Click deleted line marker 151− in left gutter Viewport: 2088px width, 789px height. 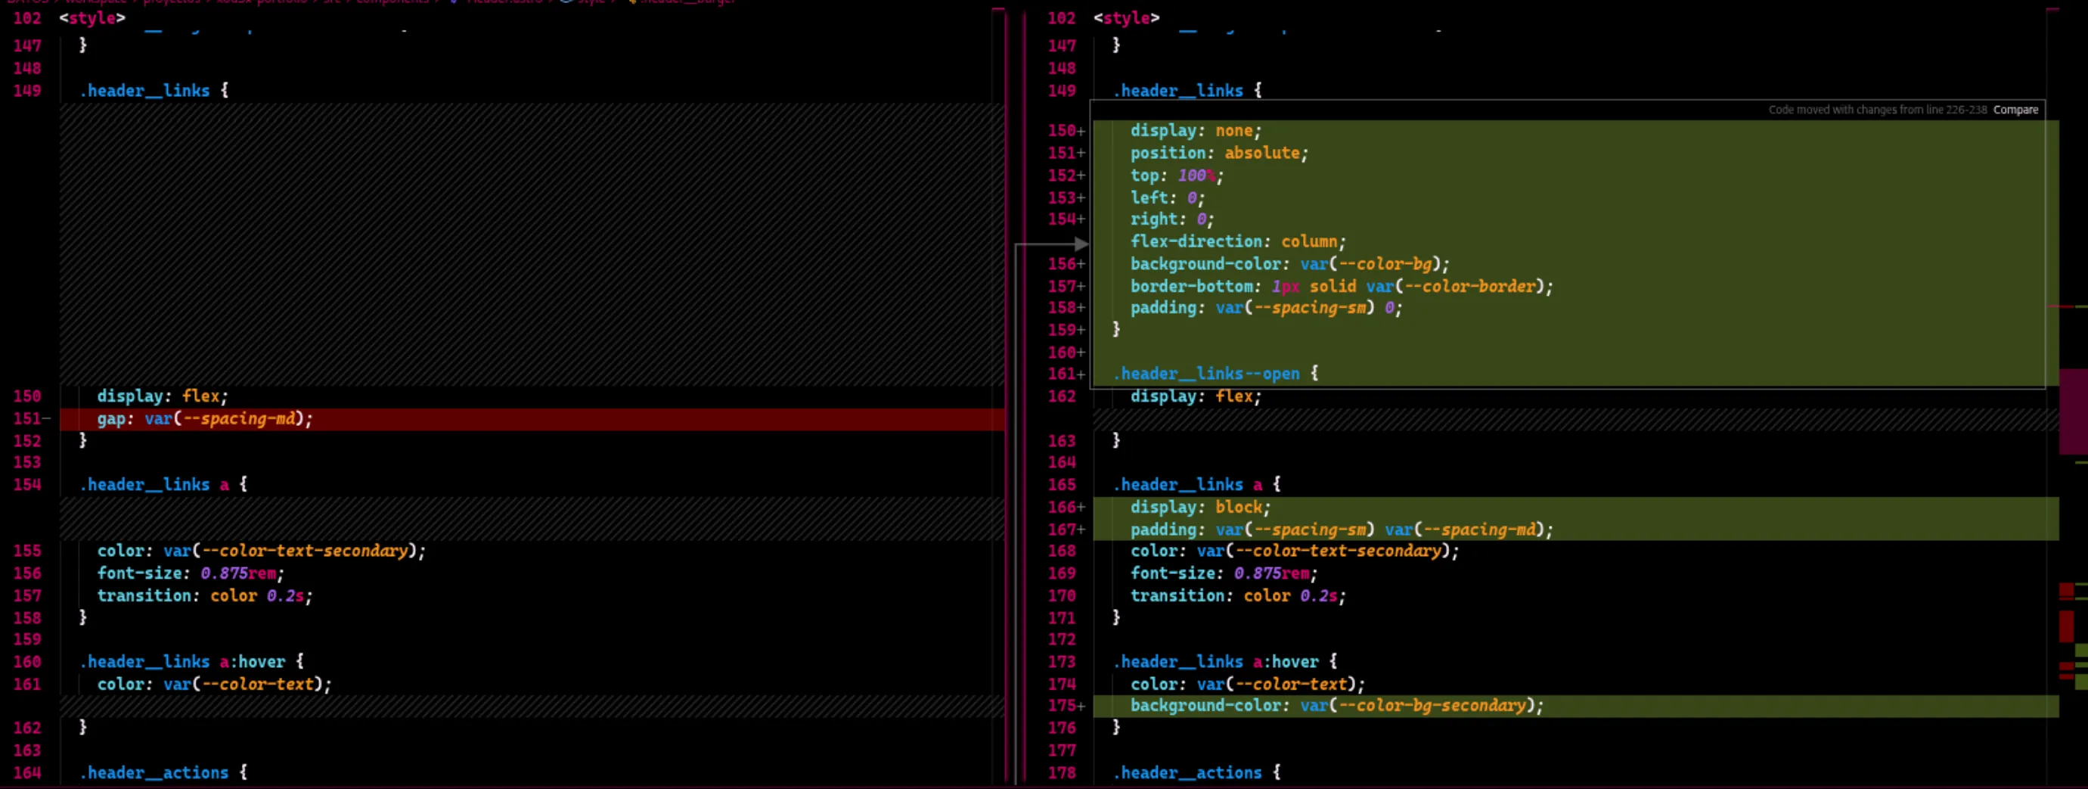pos(31,418)
